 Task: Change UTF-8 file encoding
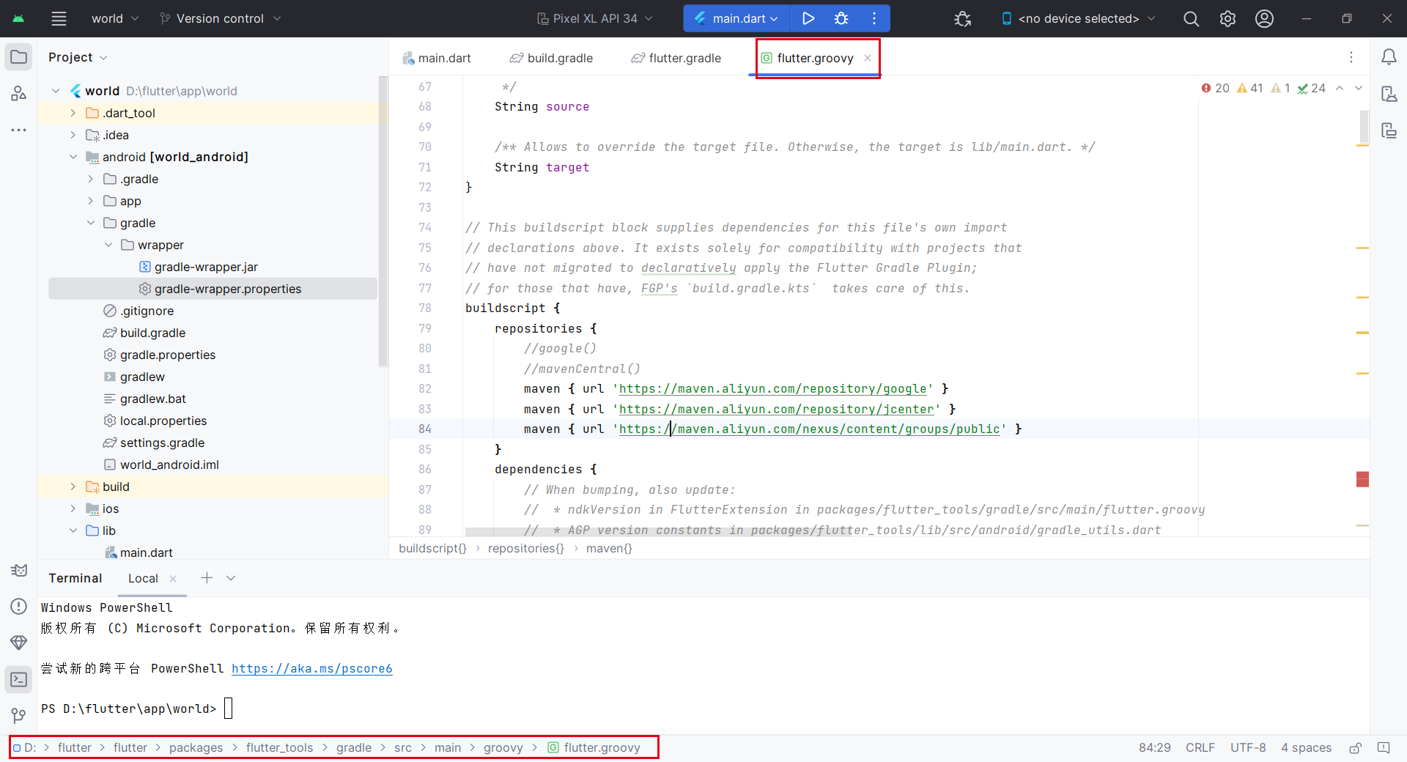coord(1248,747)
